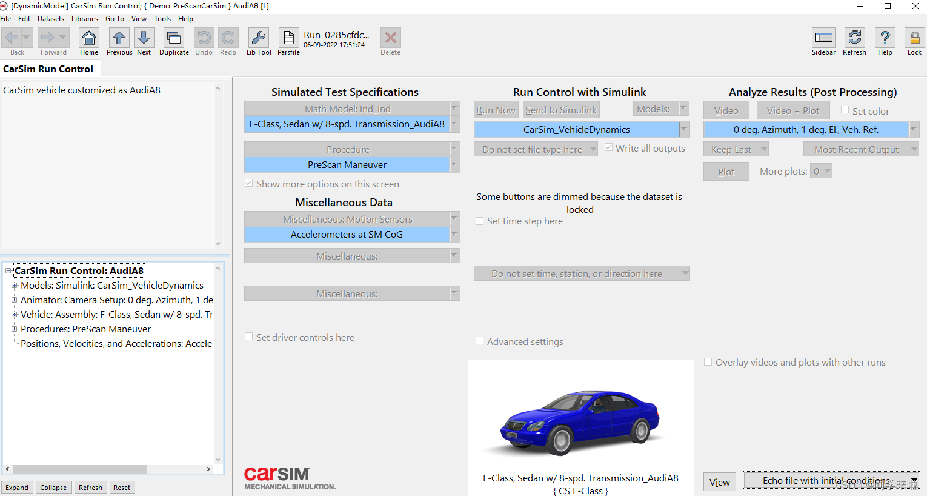Click the Plot button

coord(726,172)
